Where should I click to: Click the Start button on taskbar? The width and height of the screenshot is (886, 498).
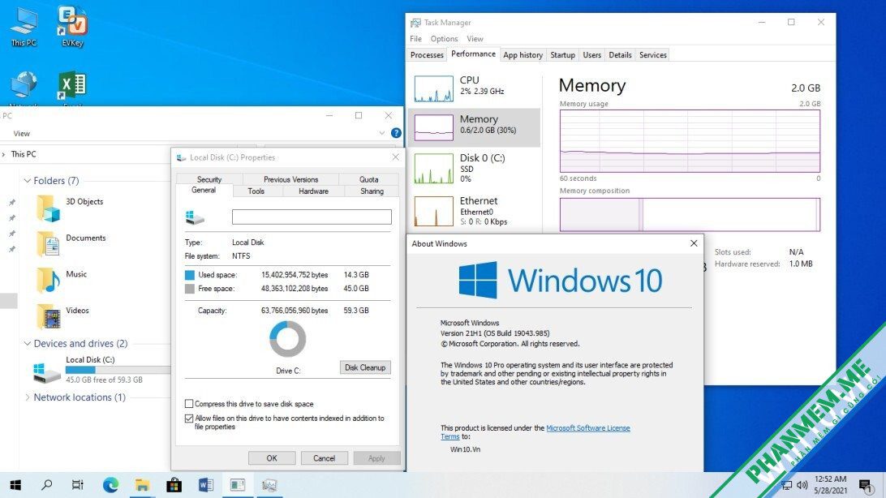(16, 484)
